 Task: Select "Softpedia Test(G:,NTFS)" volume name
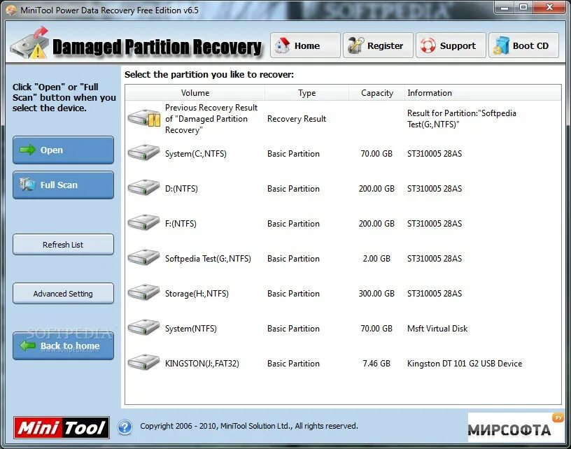(x=208, y=258)
